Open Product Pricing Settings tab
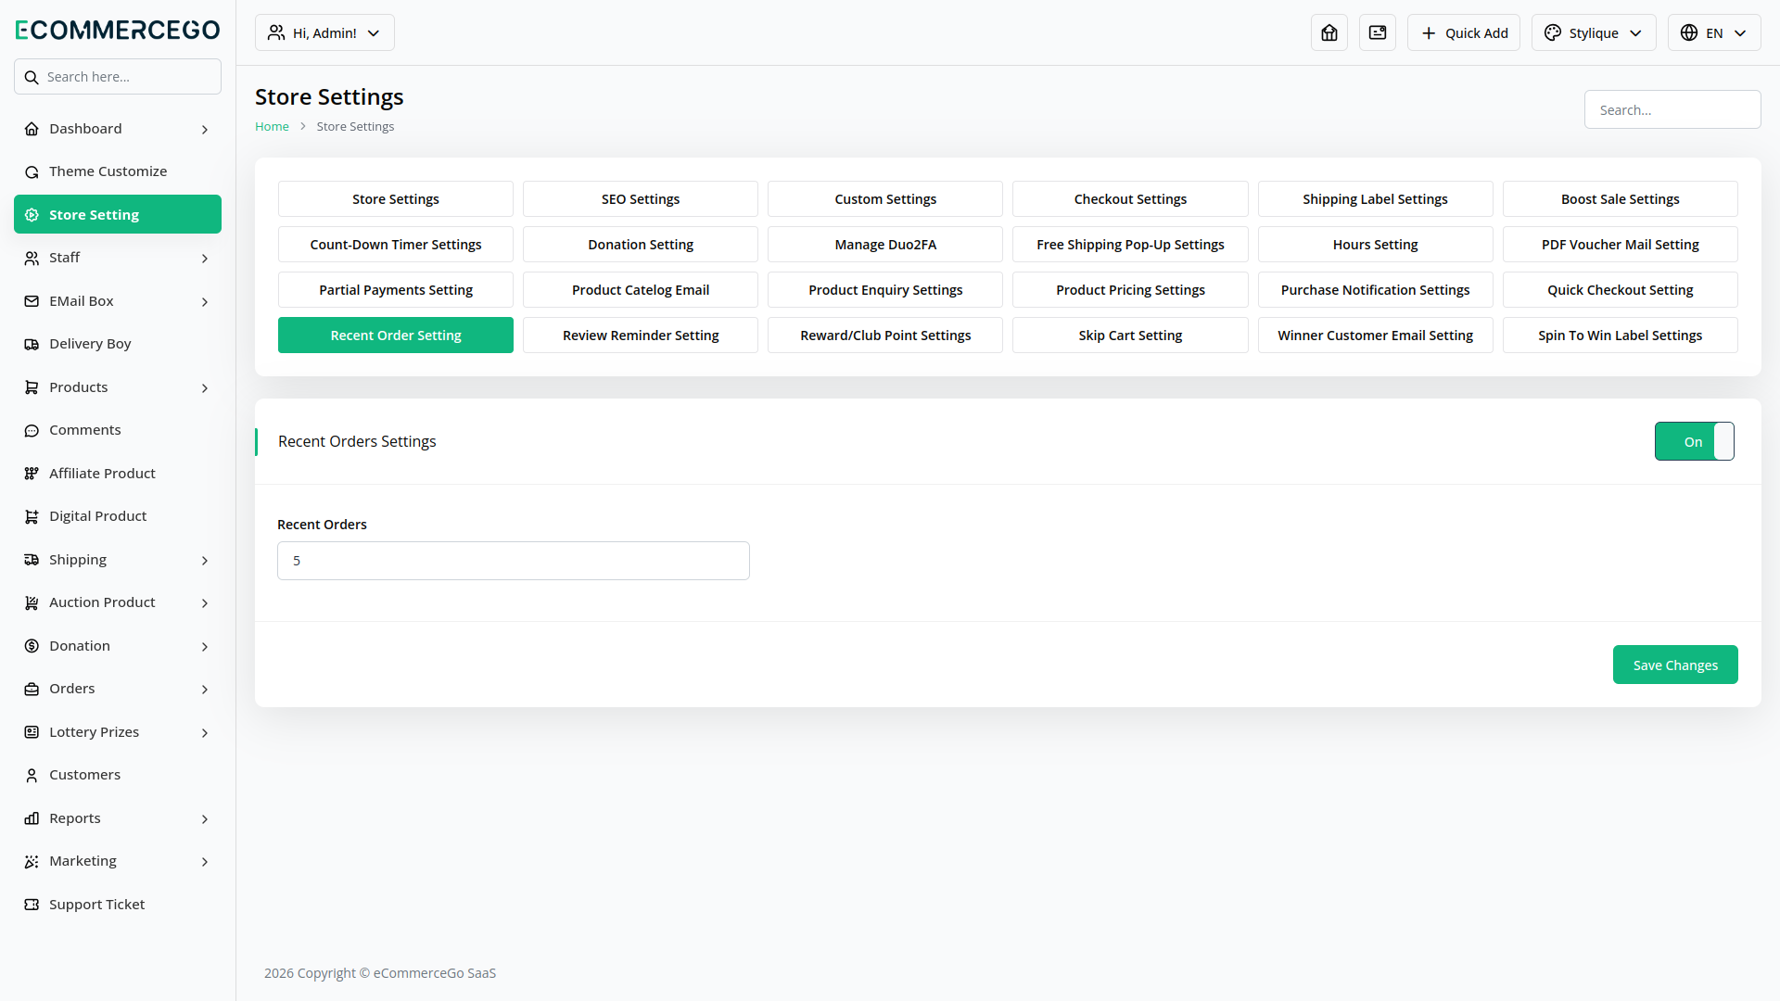 (1130, 290)
